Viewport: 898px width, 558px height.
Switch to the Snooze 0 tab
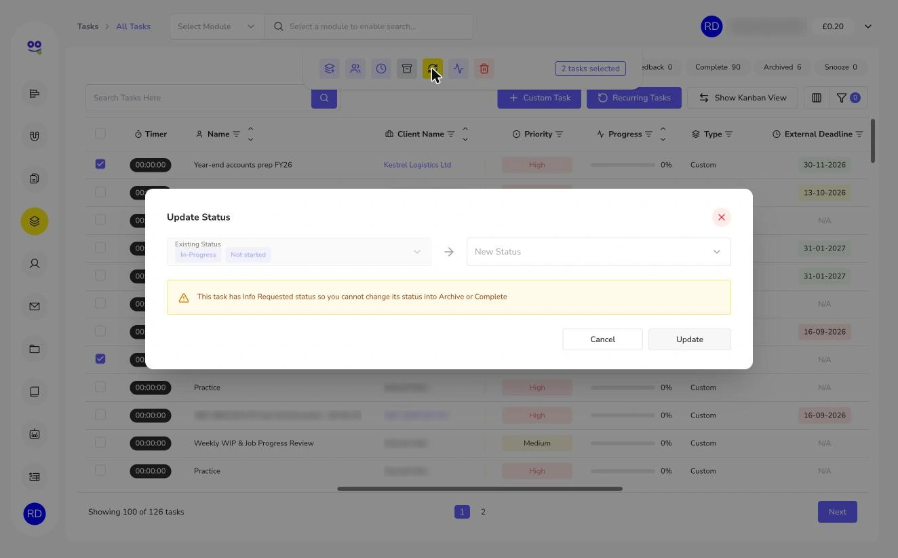(x=841, y=67)
